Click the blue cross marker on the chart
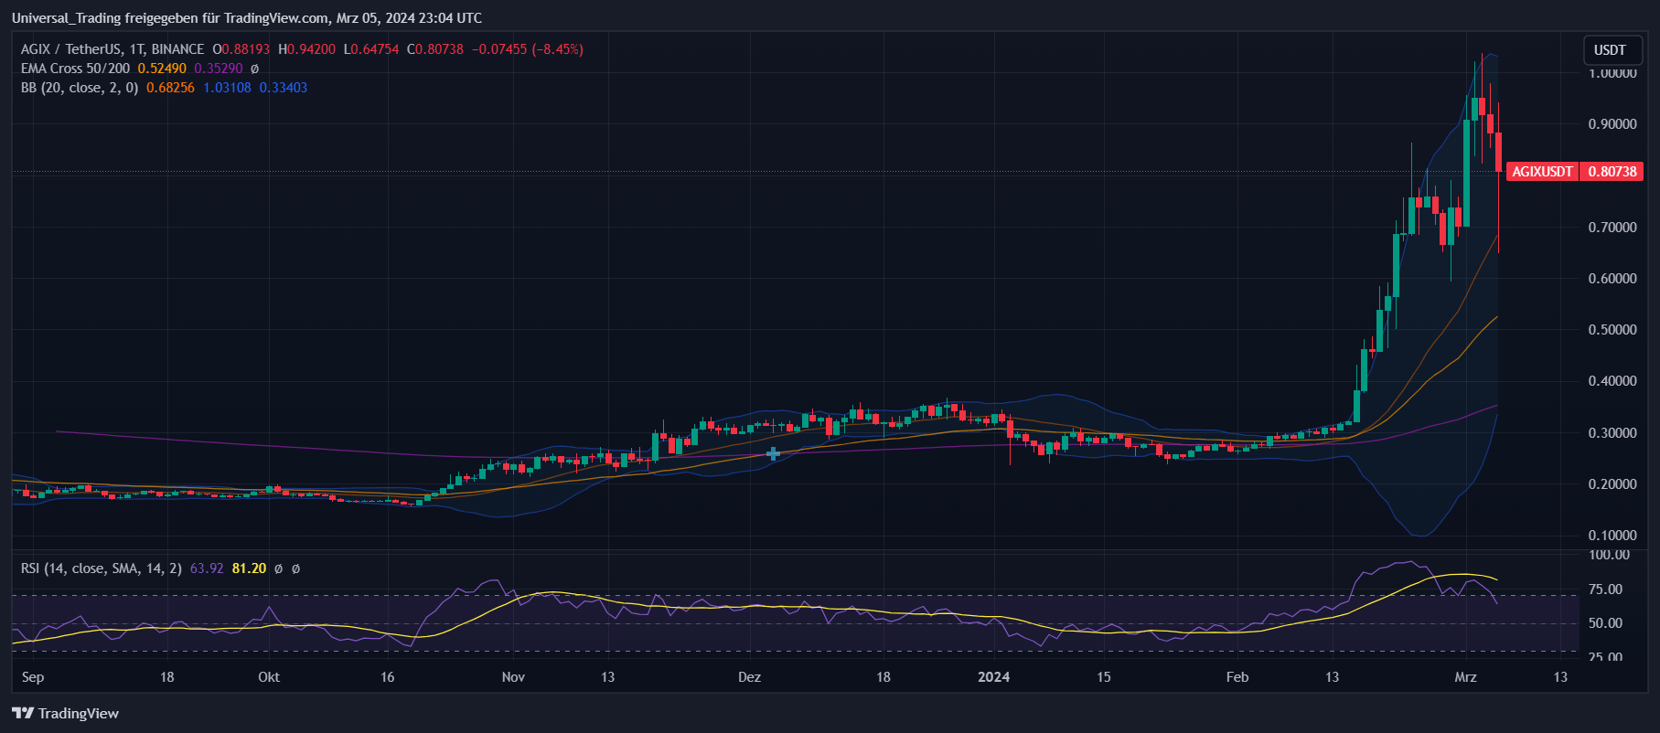The image size is (1660, 733). [773, 453]
